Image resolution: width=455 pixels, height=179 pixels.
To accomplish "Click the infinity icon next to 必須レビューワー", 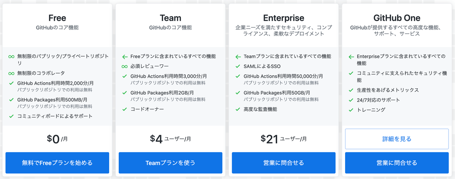I will click(x=124, y=67).
